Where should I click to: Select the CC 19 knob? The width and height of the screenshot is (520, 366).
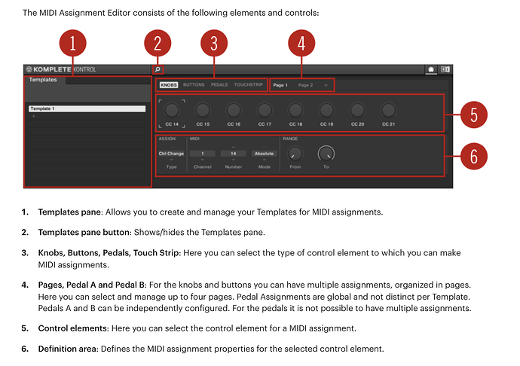326,111
